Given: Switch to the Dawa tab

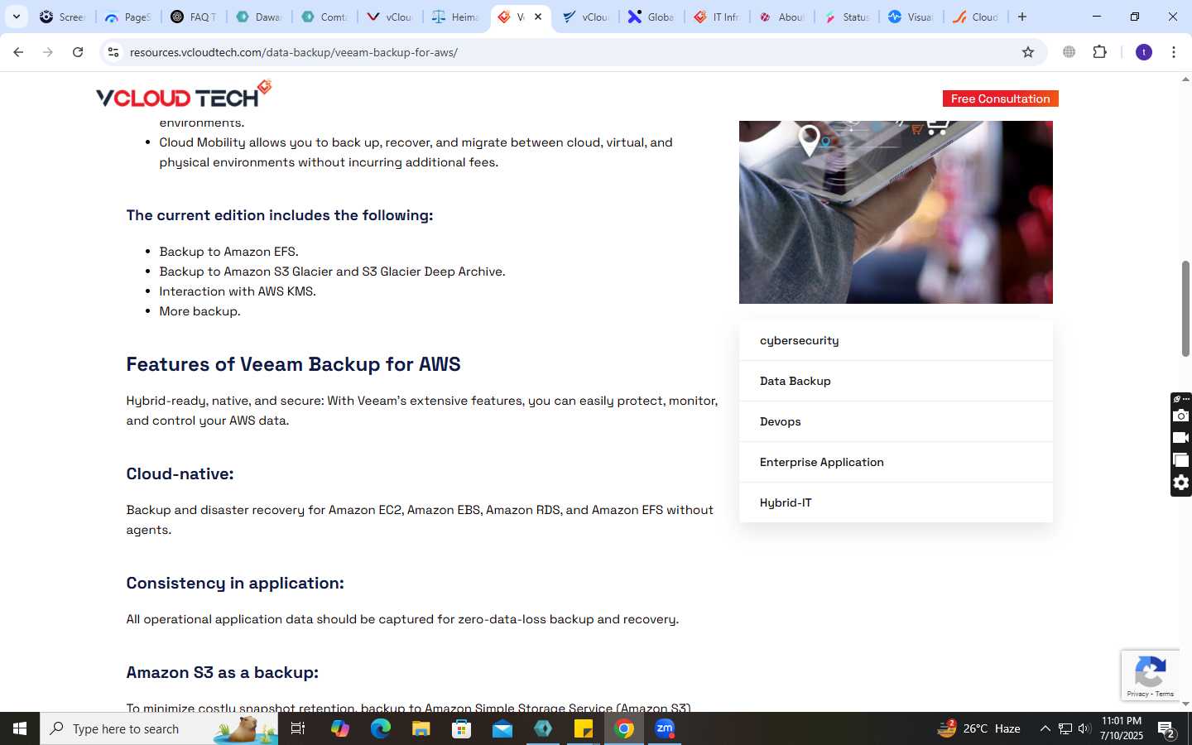Looking at the screenshot, I should click(258, 17).
